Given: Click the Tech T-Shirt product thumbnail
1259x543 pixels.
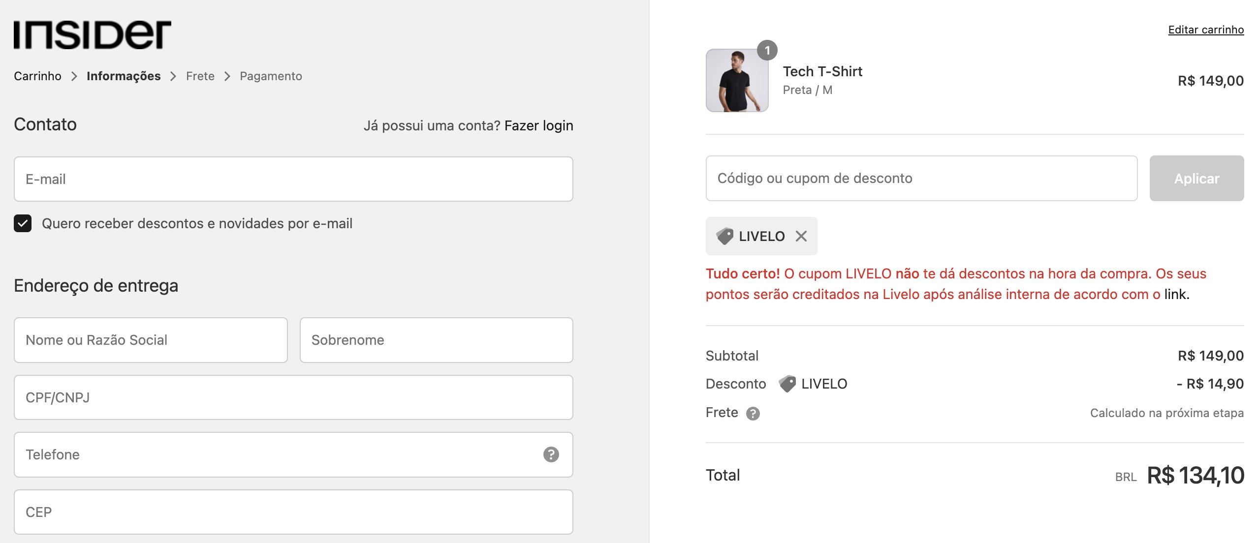Looking at the screenshot, I should point(737,80).
